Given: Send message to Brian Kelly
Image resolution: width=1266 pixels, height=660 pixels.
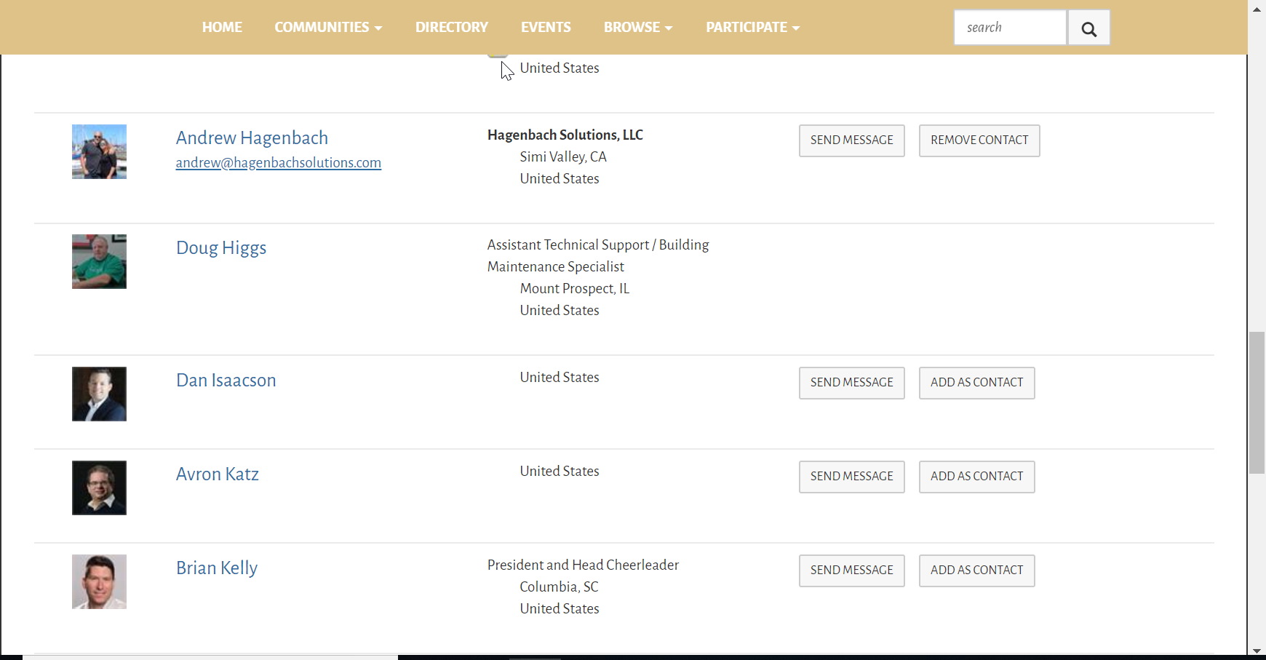Looking at the screenshot, I should [852, 570].
